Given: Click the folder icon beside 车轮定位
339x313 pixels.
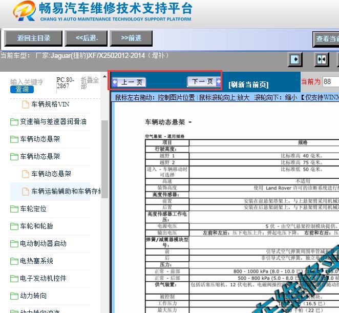Looking at the screenshot, I should click(x=14, y=209).
